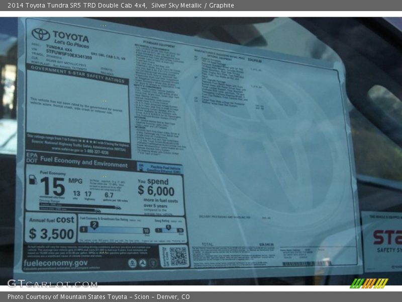Click the '17' highway MPG value

(x=88, y=194)
